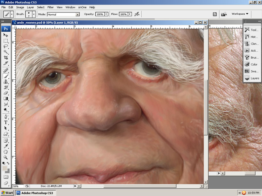Select the Zoom tool
The width and height of the screenshot is (262, 196).
(6, 157)
